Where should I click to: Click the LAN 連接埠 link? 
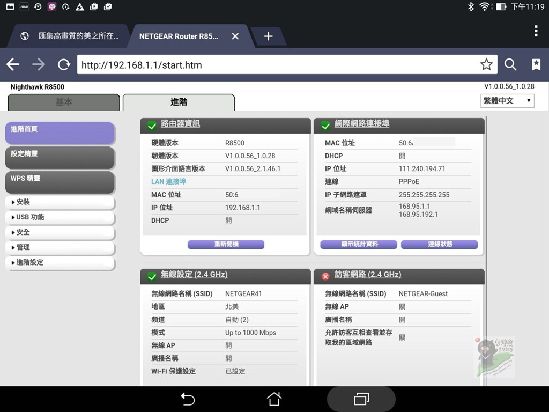(x=169, y=181)
